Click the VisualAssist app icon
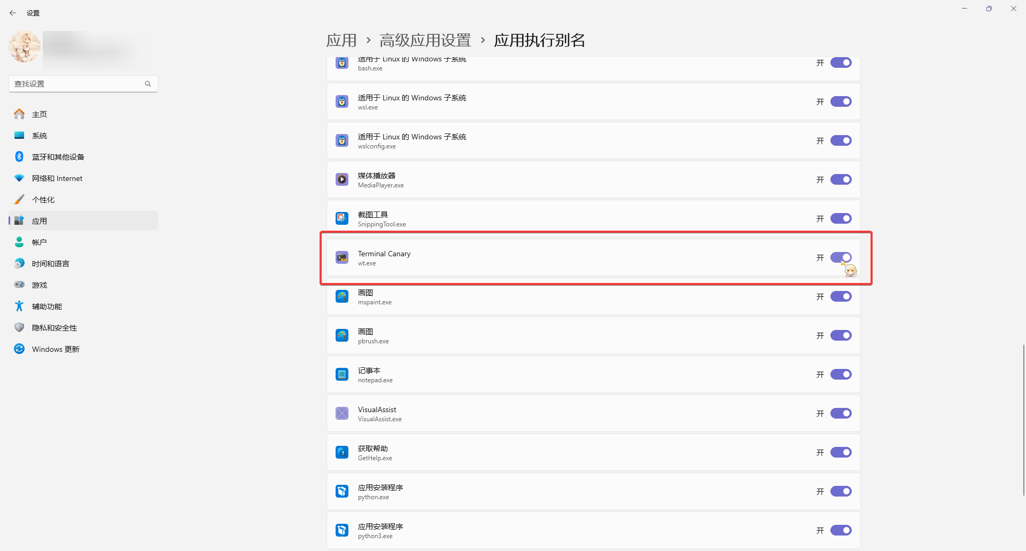Viewport: 1026px width, 551px height. (342, 414)
